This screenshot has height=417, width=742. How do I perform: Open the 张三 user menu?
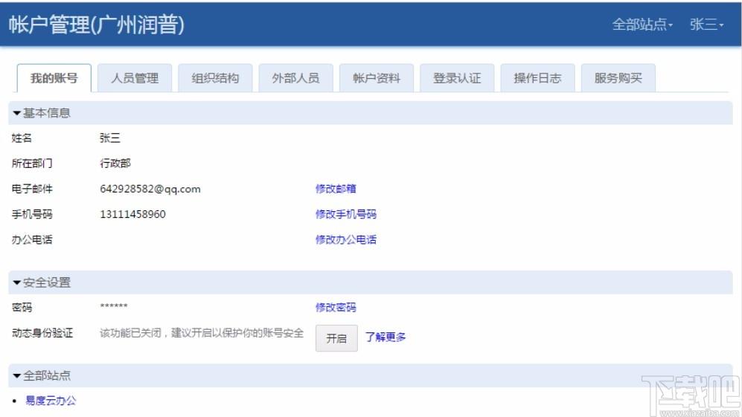point(706,24)
